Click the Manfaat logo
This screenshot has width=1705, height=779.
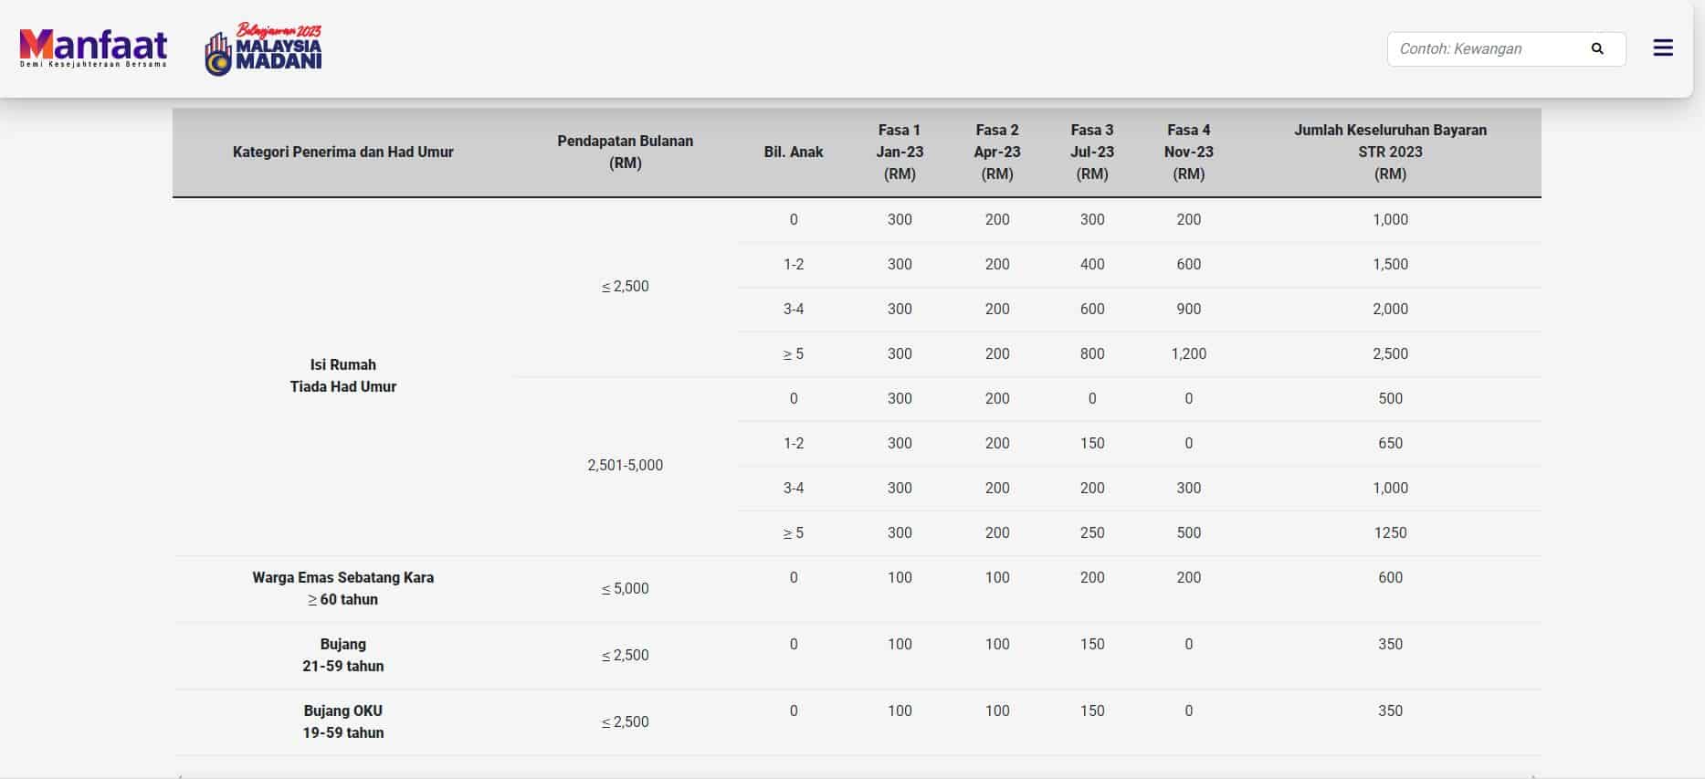93,47
